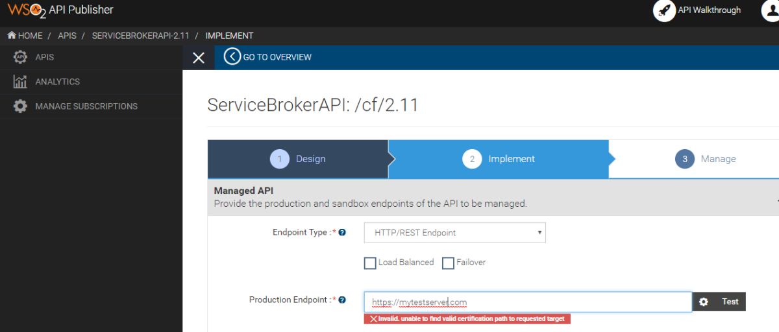This screenshot has height=332, width=779.
Task: Go to the Design step label
Action: pyautogui.click(x=311, y=159)
